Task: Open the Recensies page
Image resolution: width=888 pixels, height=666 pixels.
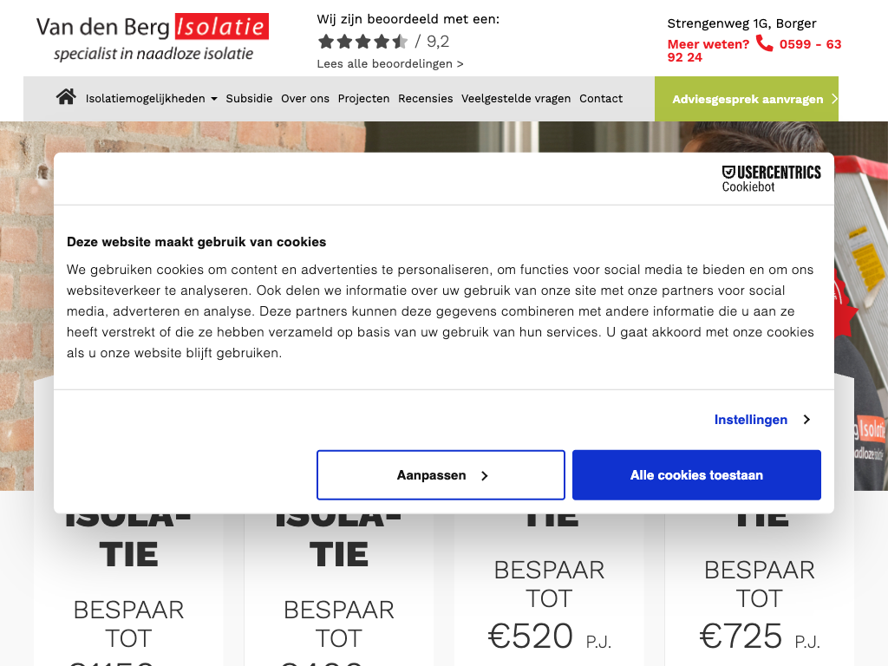Action: [425, 99]
